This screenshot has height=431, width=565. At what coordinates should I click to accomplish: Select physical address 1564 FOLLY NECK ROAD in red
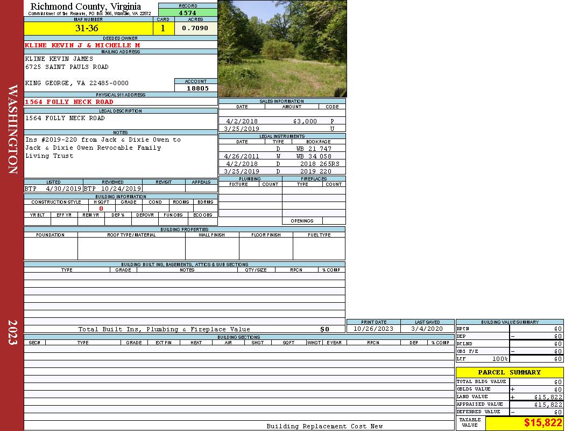(x=69, y=102)
